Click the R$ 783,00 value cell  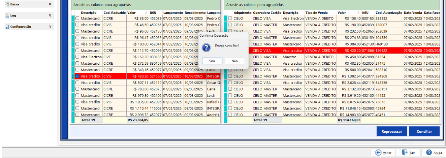pyautogui.click(x=138, y=89)
